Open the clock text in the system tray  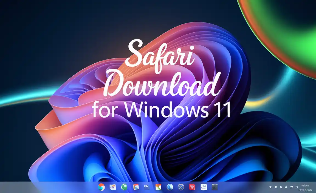coord(305,188)
